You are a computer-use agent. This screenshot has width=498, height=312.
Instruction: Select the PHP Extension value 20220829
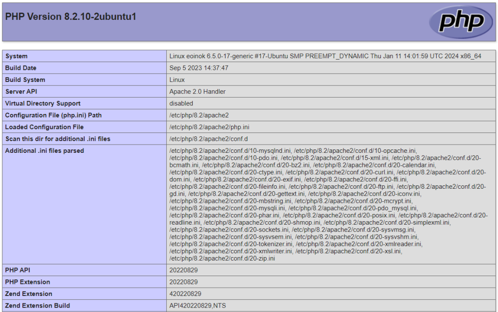[183, 282]
